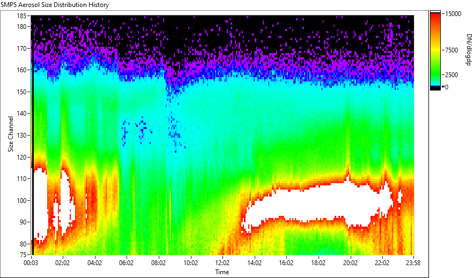This screenshot has height=278, width=474.
Task: Click the color gradient legend bar
Action: pyautogui.click(x=435, y=50)
